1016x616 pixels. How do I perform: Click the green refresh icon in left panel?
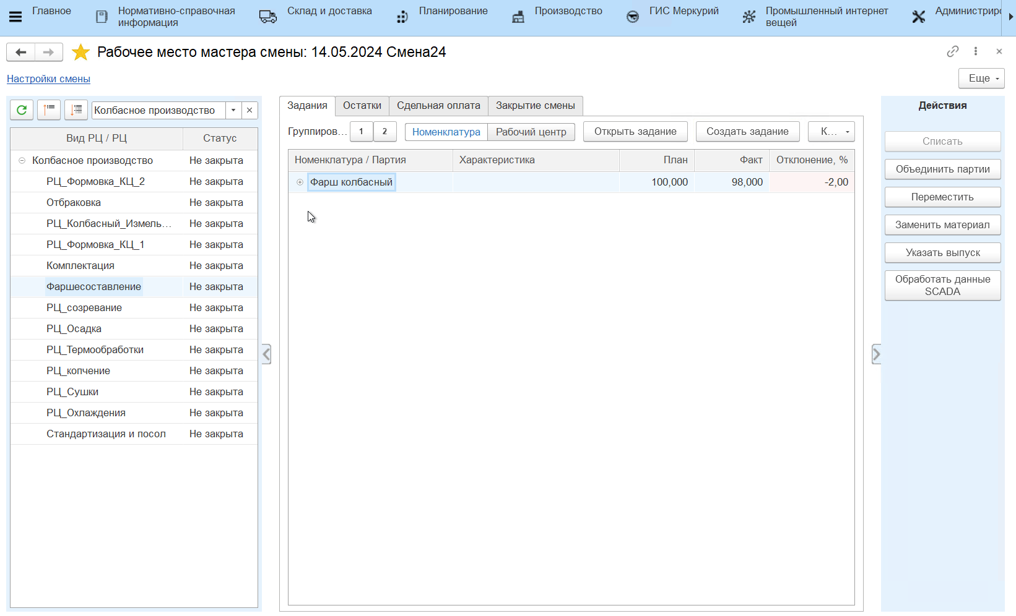(x=22, y=110)
